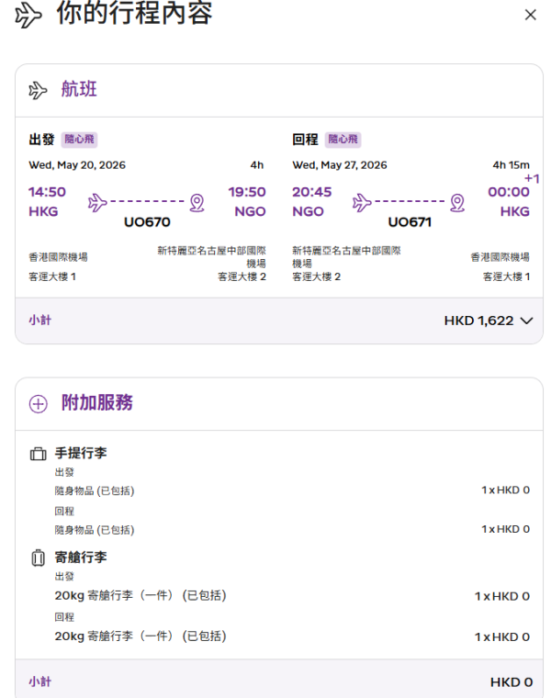Click the airplane icon beside 你的行程內容 title
Screen dimensions: 551x698
tap(29, 16)
